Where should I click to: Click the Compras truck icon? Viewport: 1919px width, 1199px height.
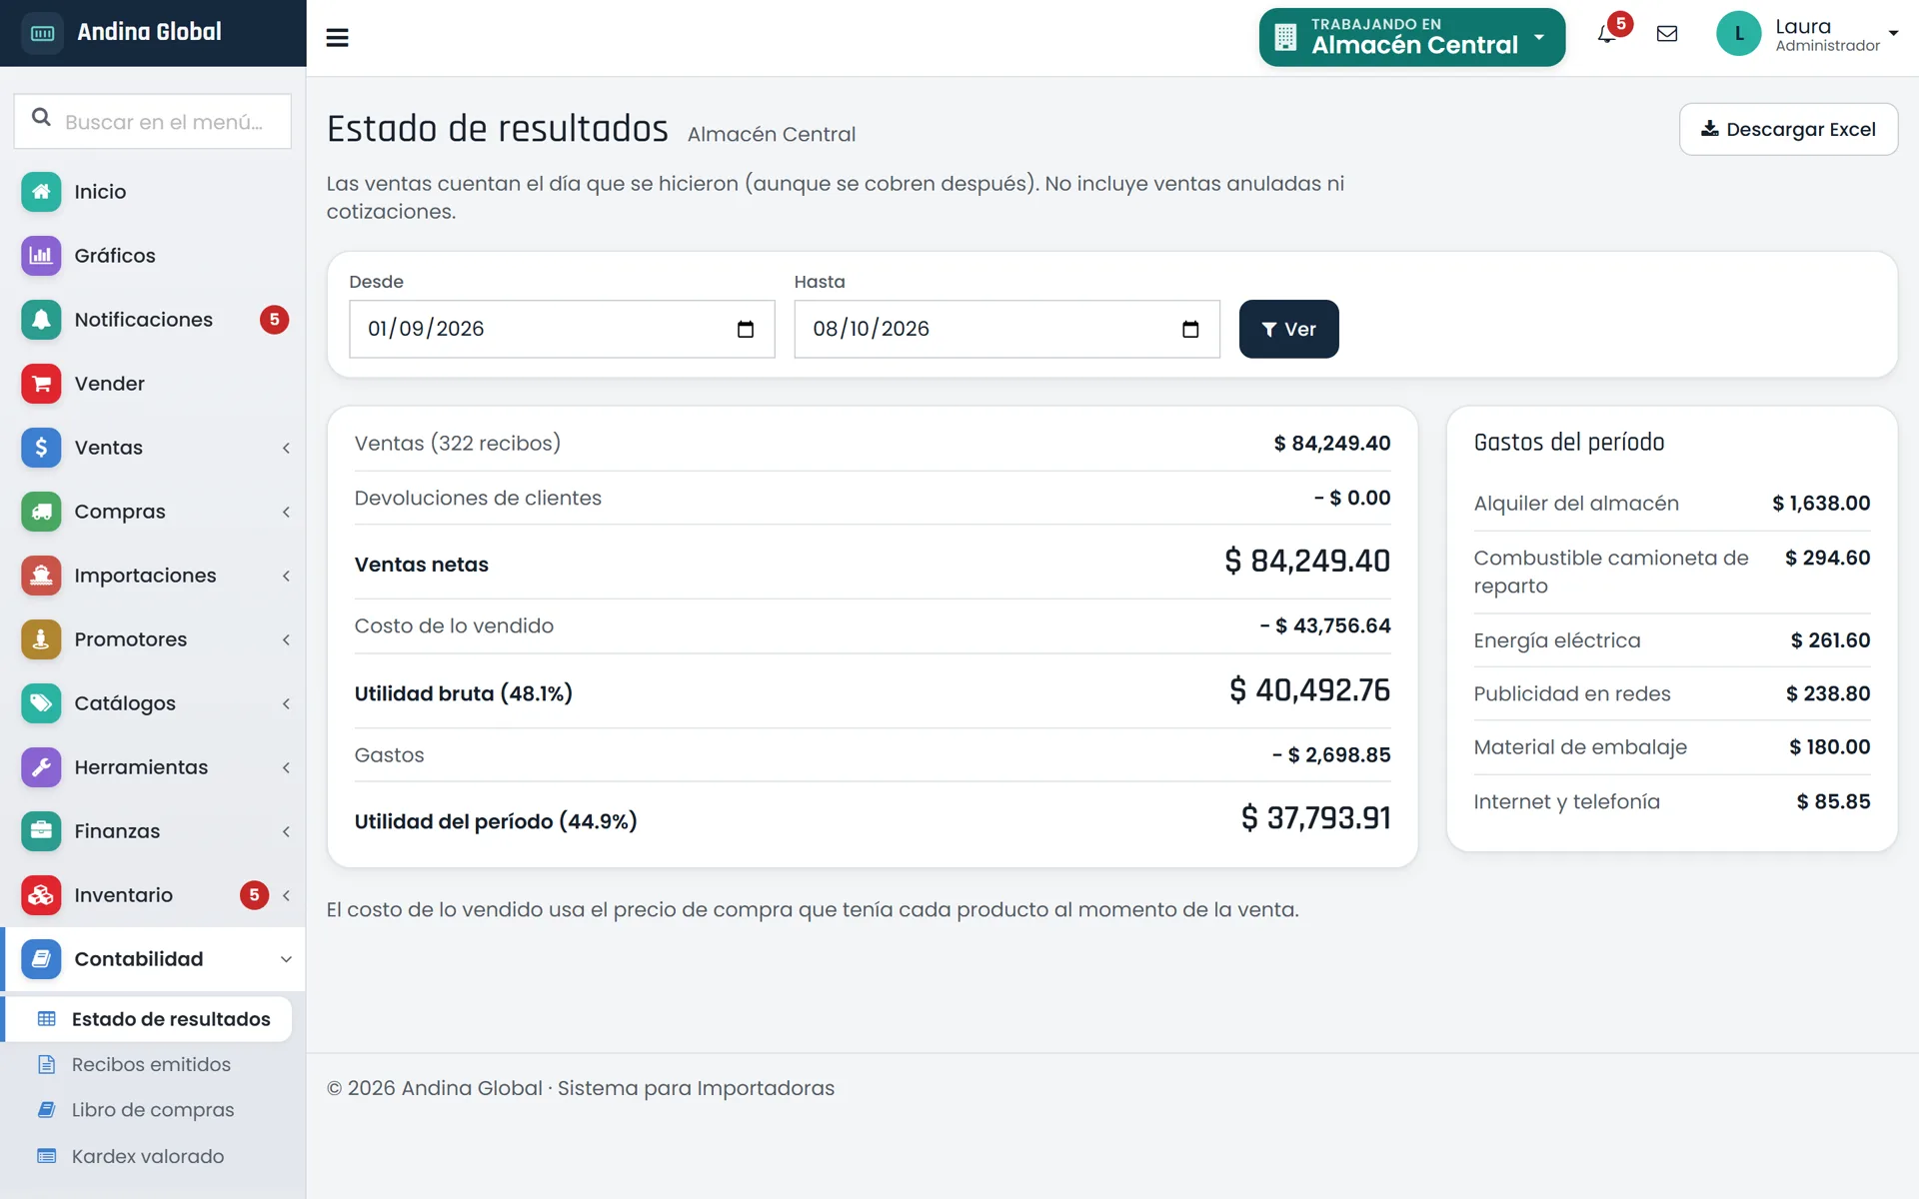tap(41, 512)
